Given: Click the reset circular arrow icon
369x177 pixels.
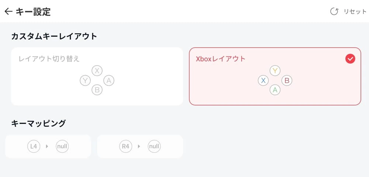Looking at the screenshot, I should [334, 11].
